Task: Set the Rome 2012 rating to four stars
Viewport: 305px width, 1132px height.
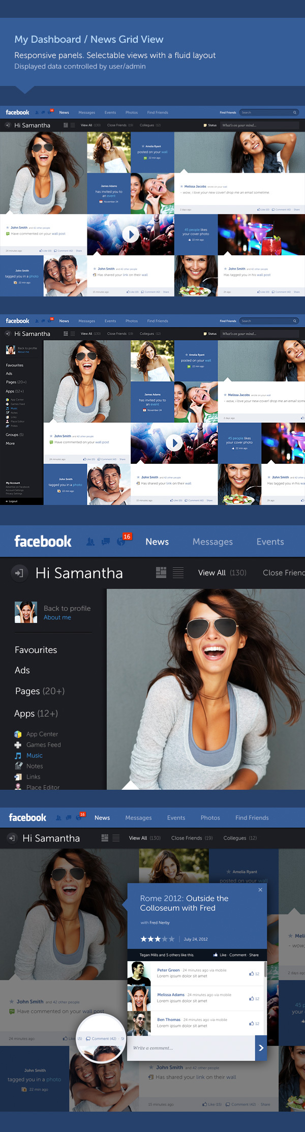Action: click(x=165, y=939)
